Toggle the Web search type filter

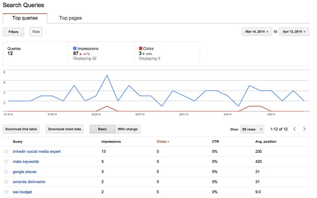(x=36, y=31)
